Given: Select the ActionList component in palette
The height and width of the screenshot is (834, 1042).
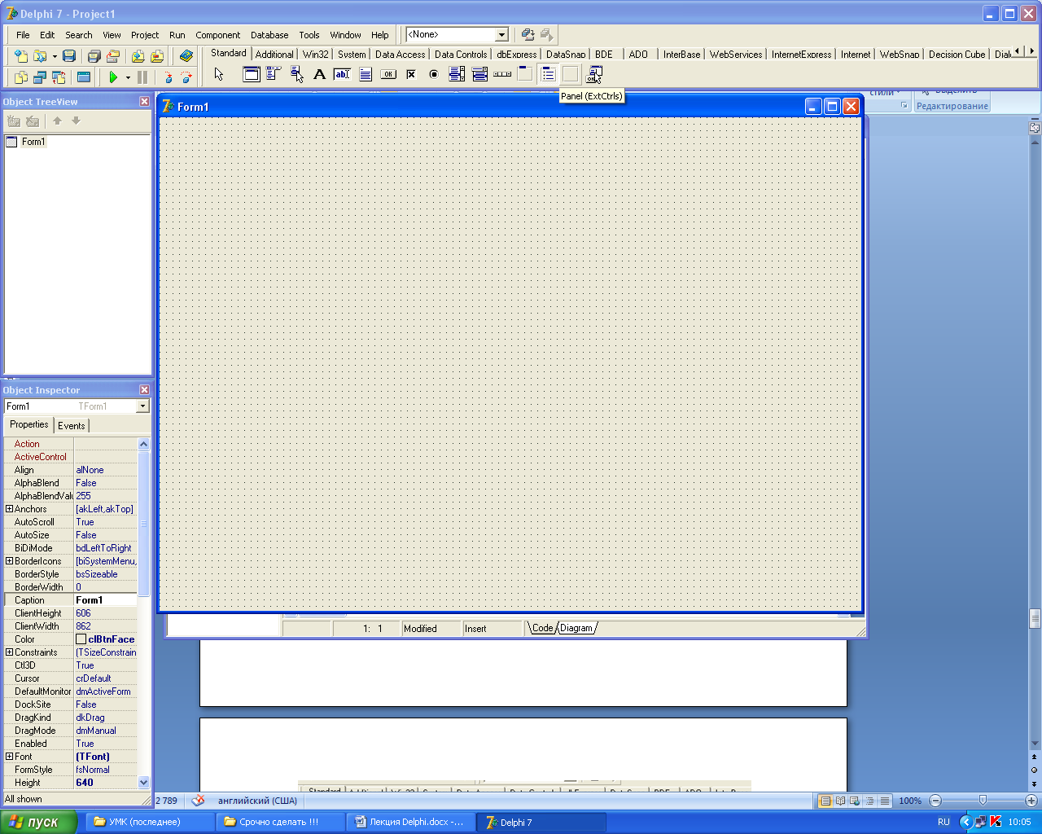Looking at the screenshot, I should pos(593,74).
